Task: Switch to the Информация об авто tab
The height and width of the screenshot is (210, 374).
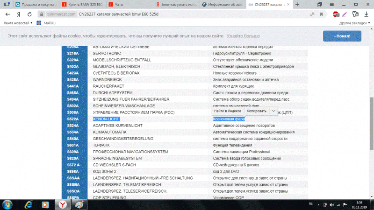Action: pos(223,4)
